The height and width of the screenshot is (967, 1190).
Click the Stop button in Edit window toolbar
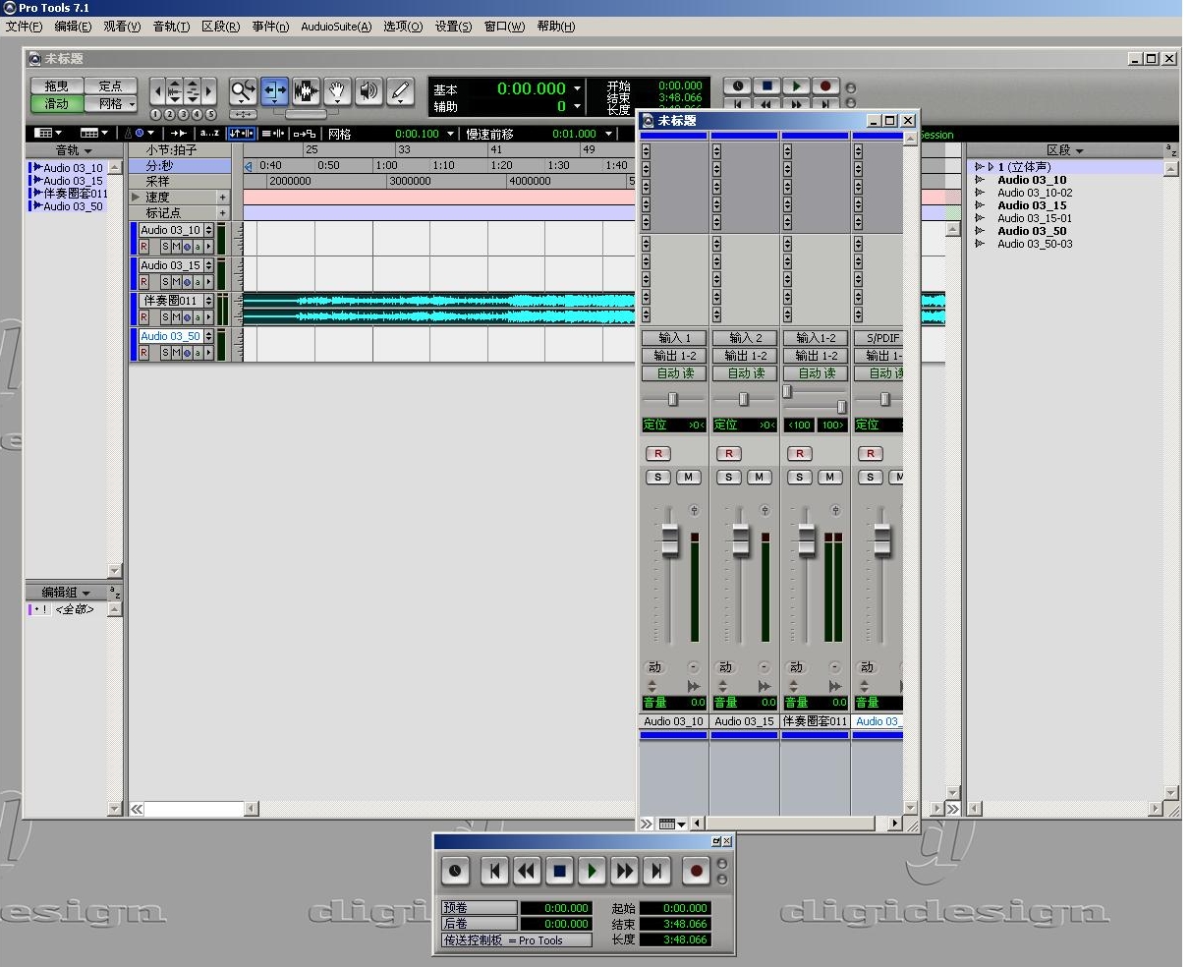click(x=767, y=86)
